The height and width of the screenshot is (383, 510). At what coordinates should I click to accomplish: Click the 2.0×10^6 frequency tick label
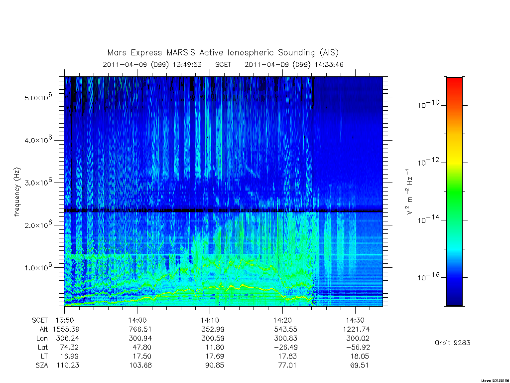coord(38,225)
